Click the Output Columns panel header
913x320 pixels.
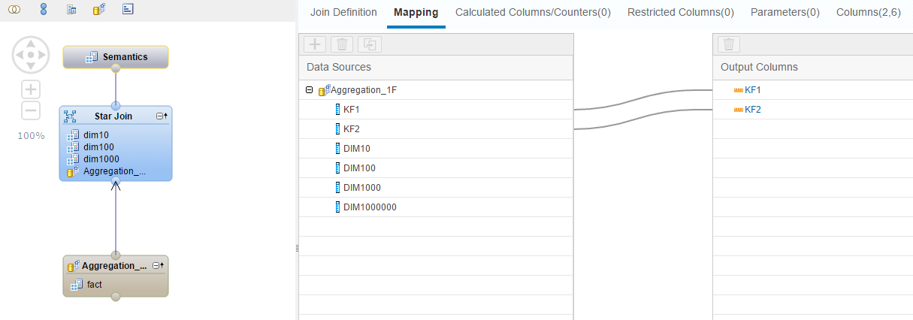coord(812,68)
